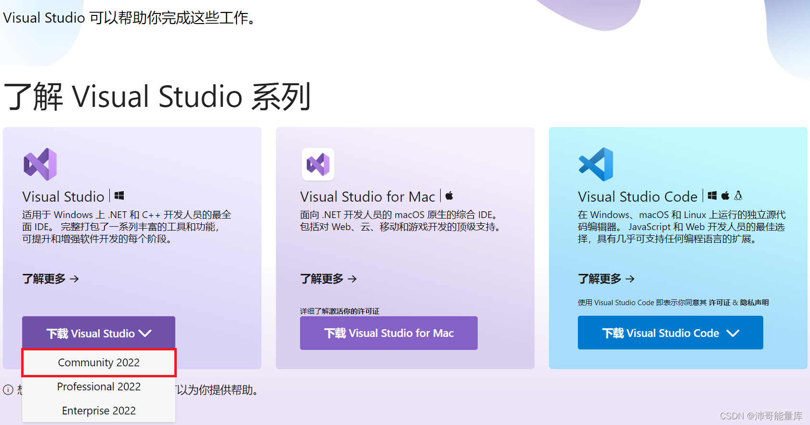Select Professional 2022 from the download menu

pos(99,386)
